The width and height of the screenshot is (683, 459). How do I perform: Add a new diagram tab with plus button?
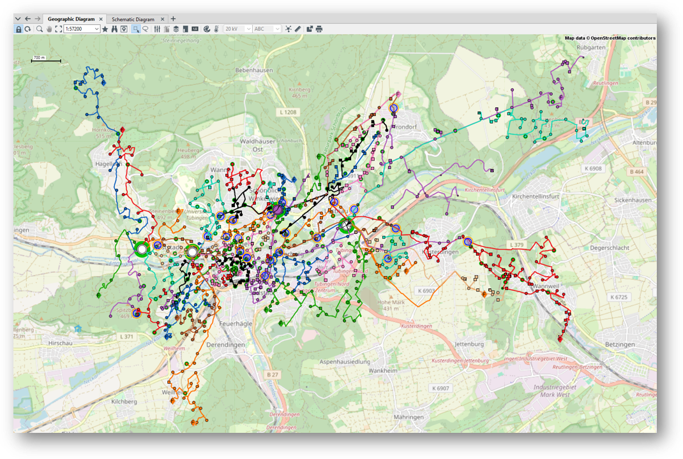tap(173, 19)
